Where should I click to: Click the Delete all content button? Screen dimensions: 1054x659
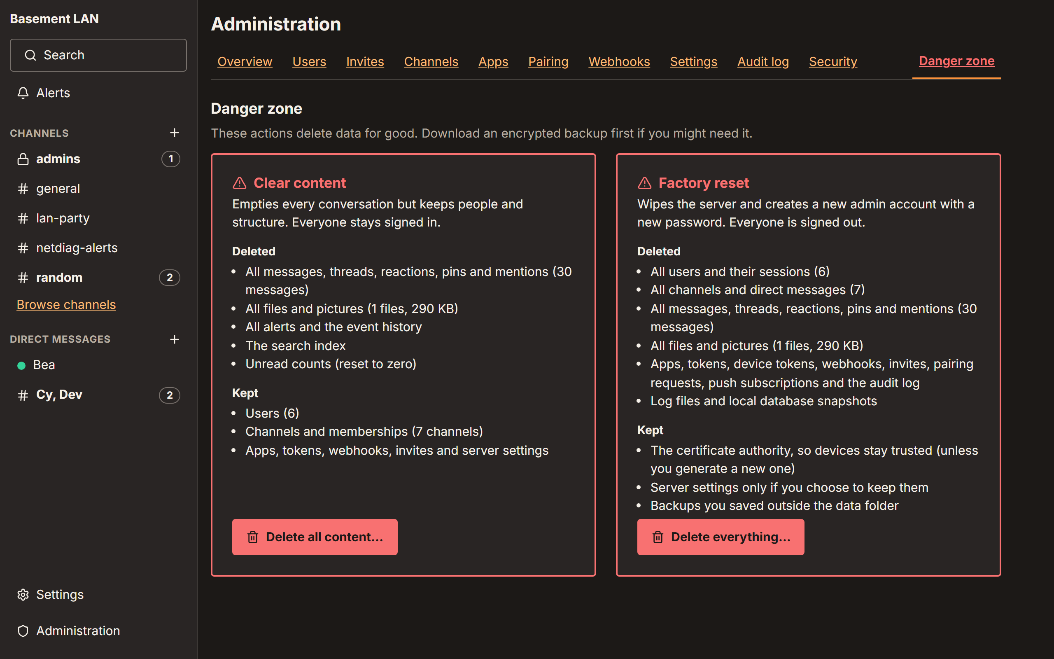(315, 537)
